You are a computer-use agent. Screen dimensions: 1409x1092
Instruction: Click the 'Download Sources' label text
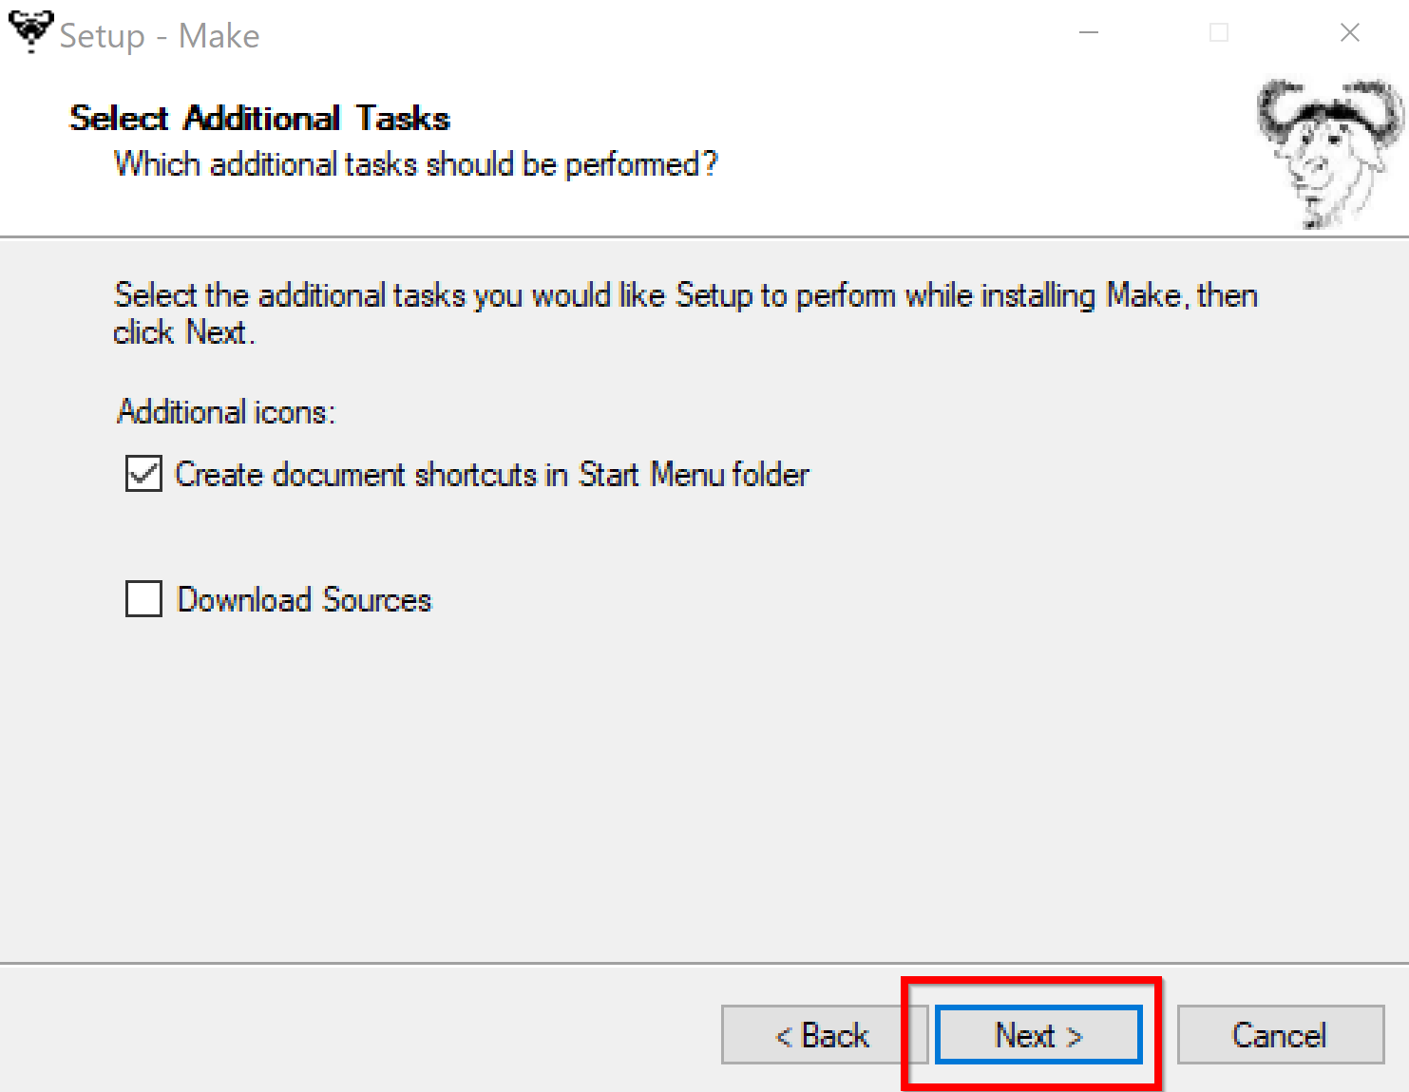coord(304,600)
